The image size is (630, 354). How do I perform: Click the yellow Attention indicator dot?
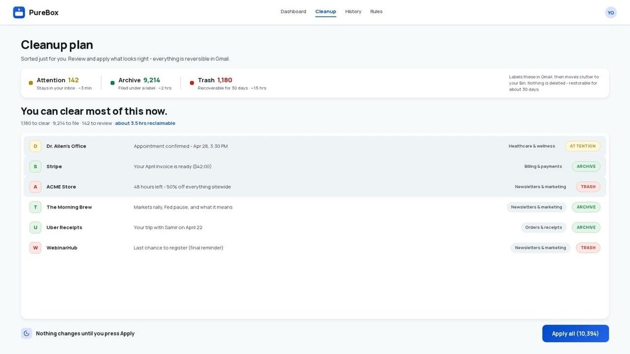(x=31, y=83)
